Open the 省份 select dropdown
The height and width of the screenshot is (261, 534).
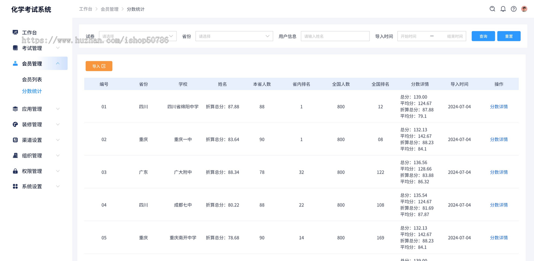[x=234, y=36]
